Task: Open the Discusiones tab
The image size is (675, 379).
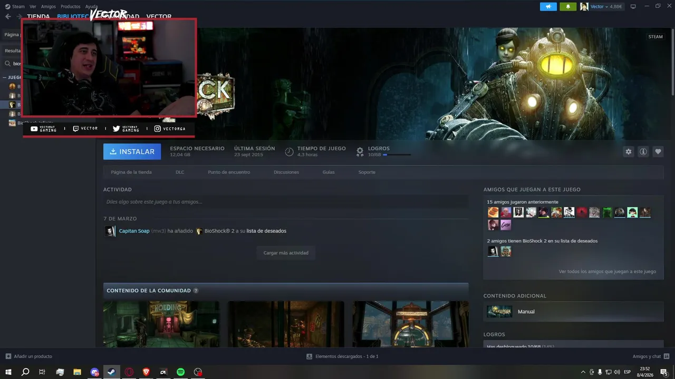Action: point(286,172)
